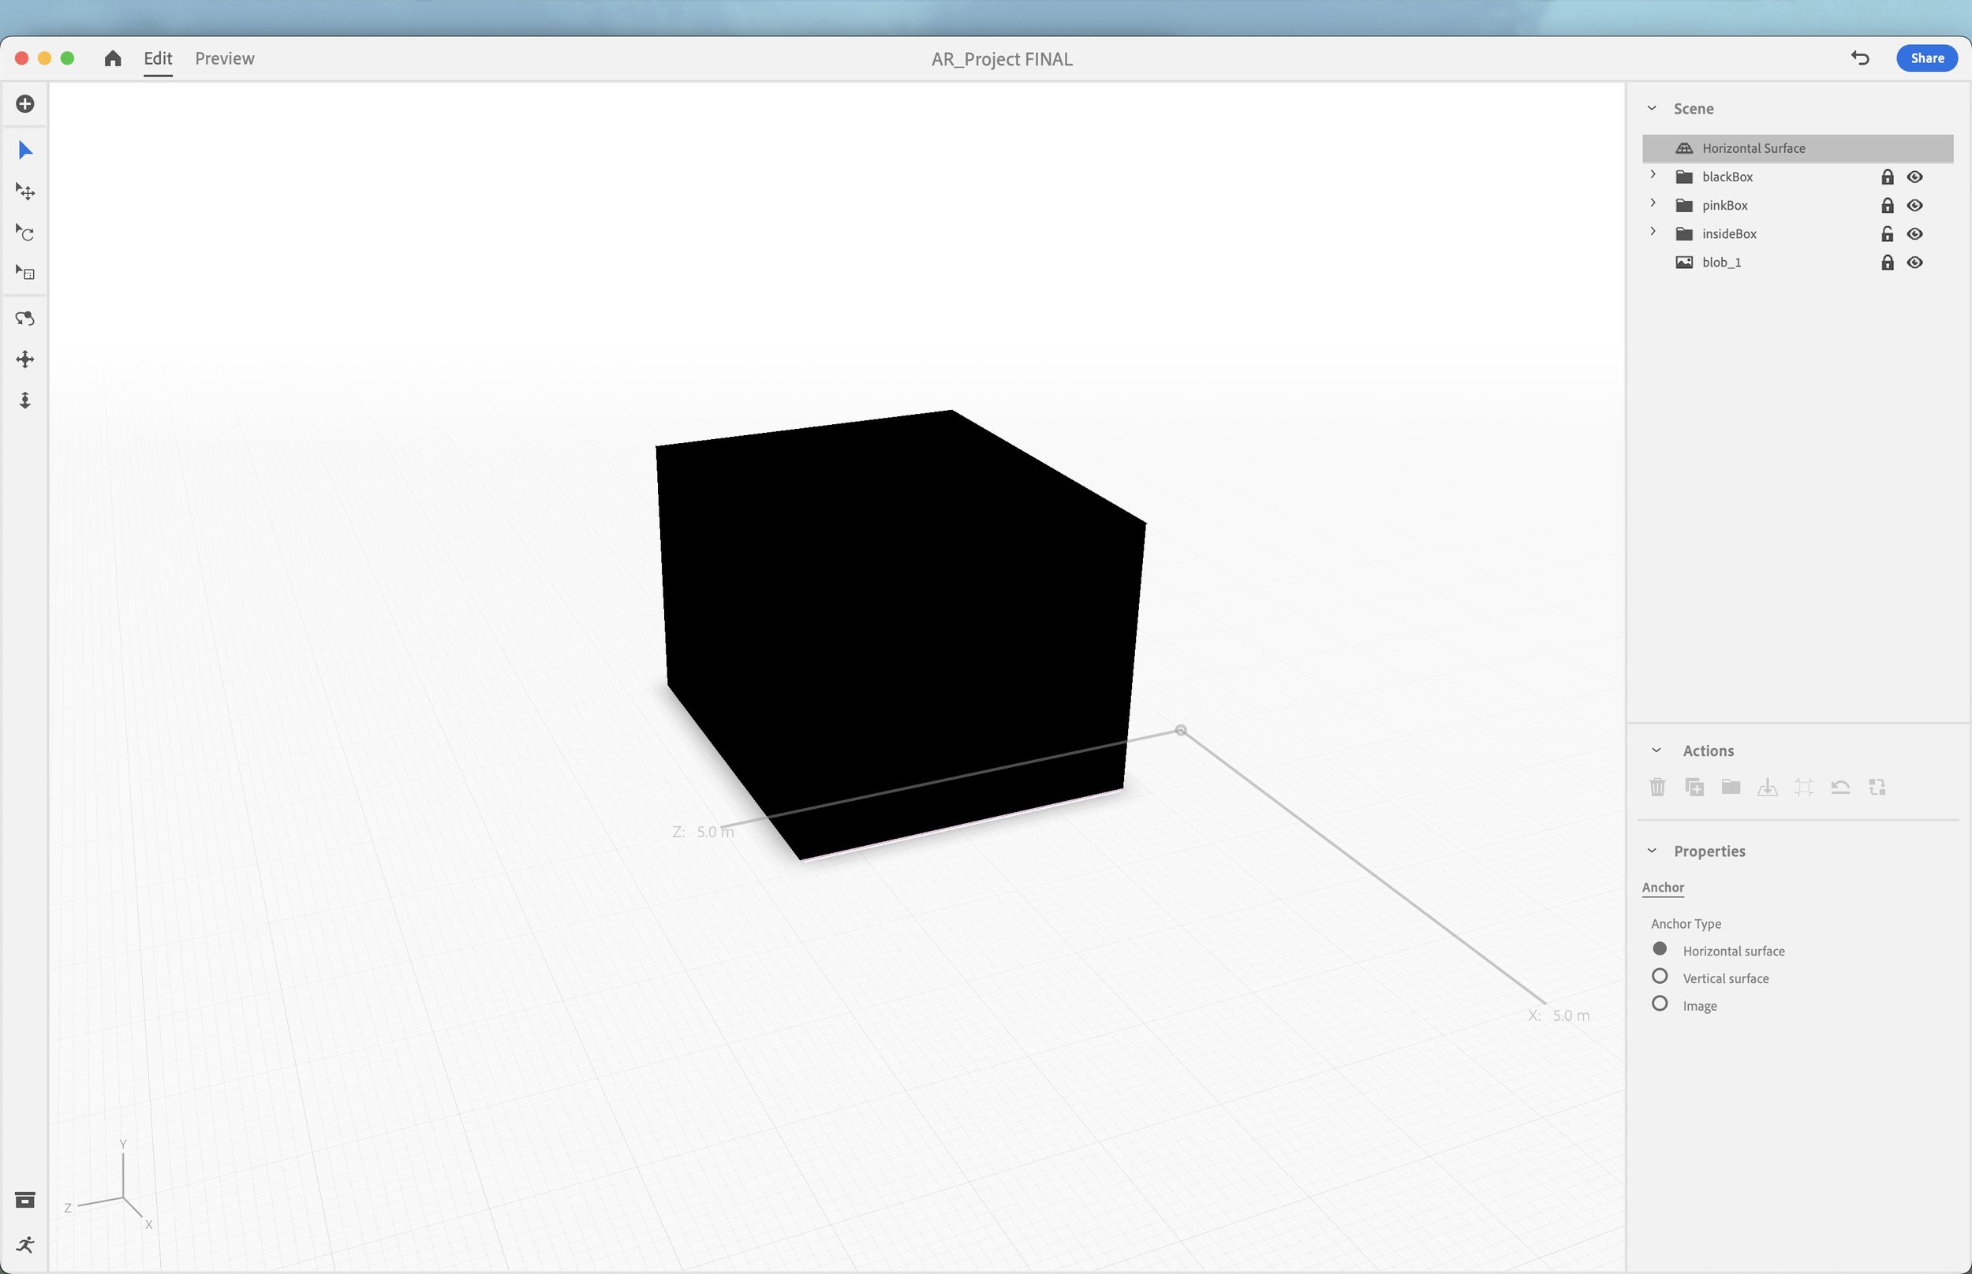The height and width of the screenshot is (1274, 1972).
Task: Choose the Dolly camera tool
Action: pos(24,400)
